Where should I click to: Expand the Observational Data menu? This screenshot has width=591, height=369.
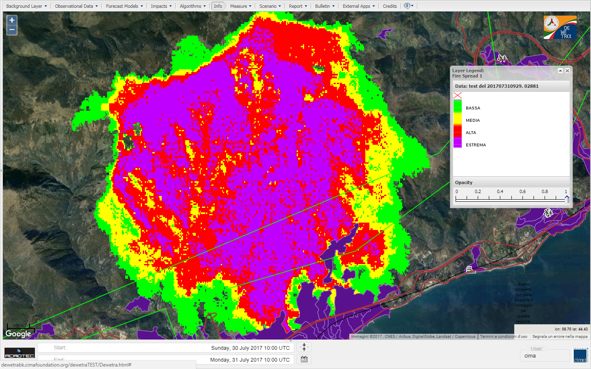tap(76, 6)
